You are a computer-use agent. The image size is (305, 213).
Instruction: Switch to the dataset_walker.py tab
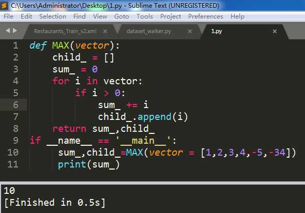[x=148, y=31]
